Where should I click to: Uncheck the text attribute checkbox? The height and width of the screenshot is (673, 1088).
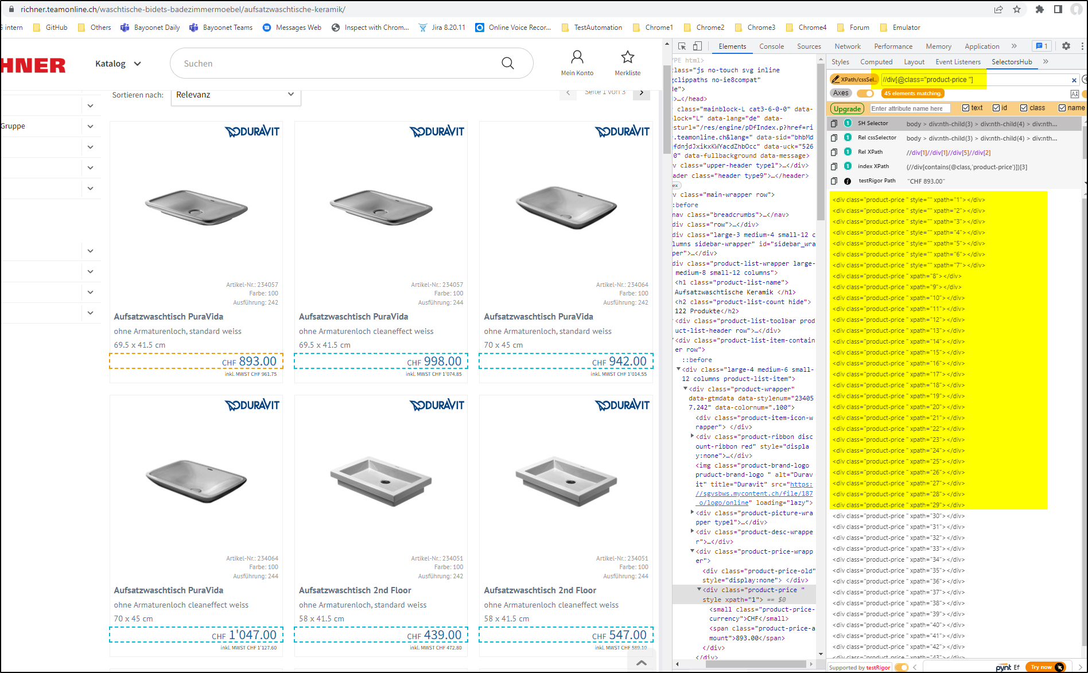click(x=966, y=108)
